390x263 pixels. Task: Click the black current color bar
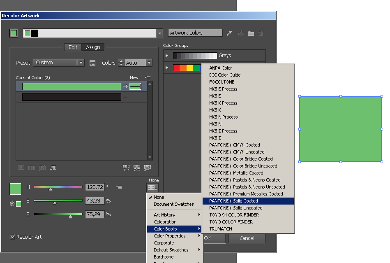click(72, 97)
